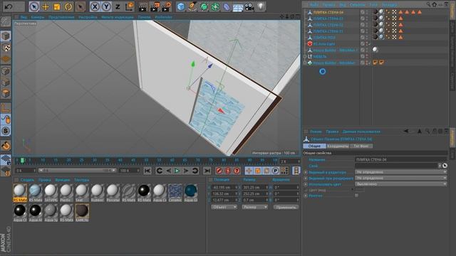Select the texture mode checkered cube

tap(6, 48)
